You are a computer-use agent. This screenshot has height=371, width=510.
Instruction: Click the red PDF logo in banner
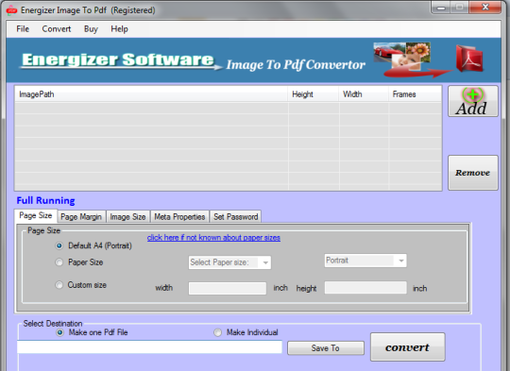(x=469, y=59)
